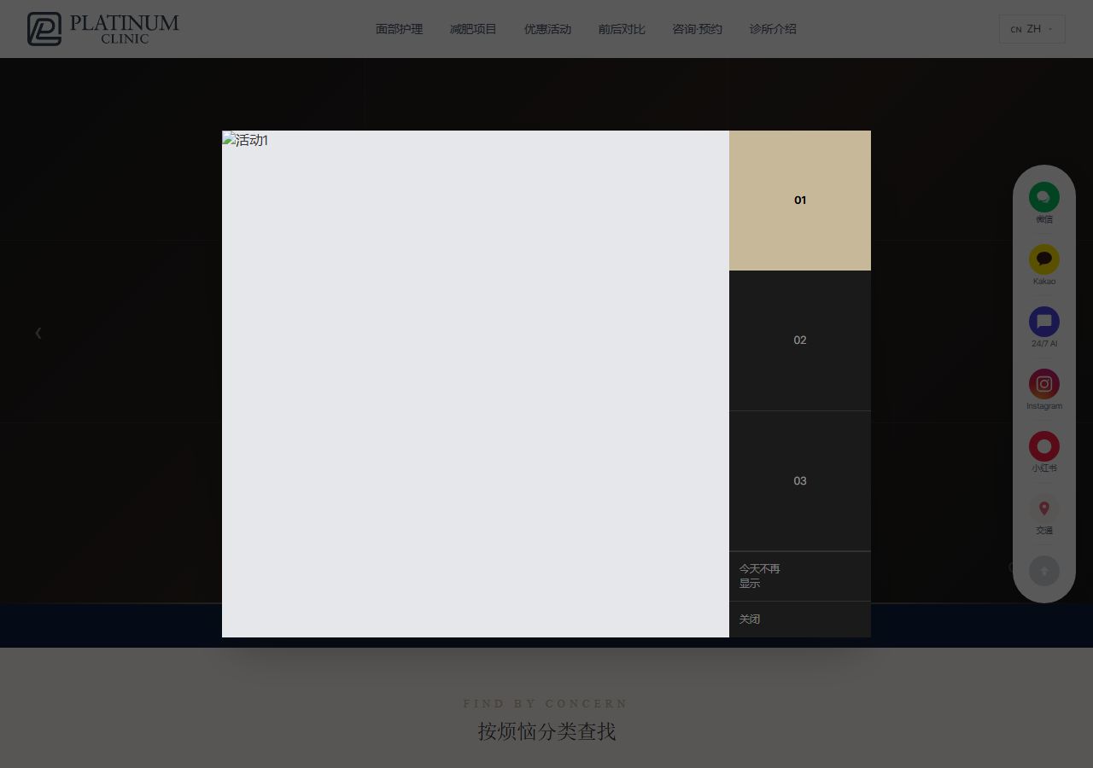Choose 今天不再显示 in the popup
The width and height of the screenshot is (1093, 768).
(x=800, y=576)
